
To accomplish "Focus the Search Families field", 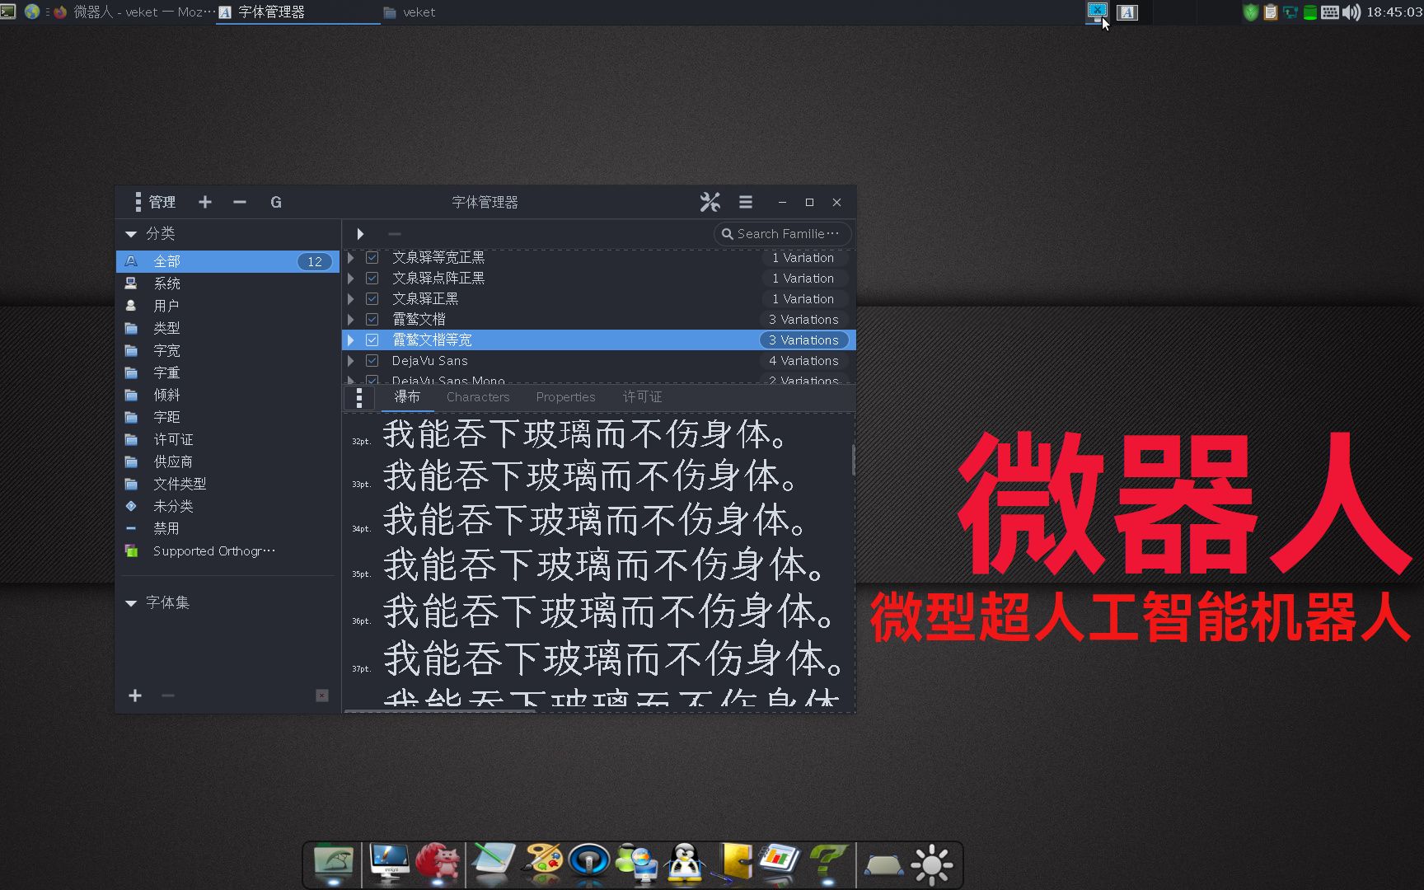I will click(x=782, y=234).
